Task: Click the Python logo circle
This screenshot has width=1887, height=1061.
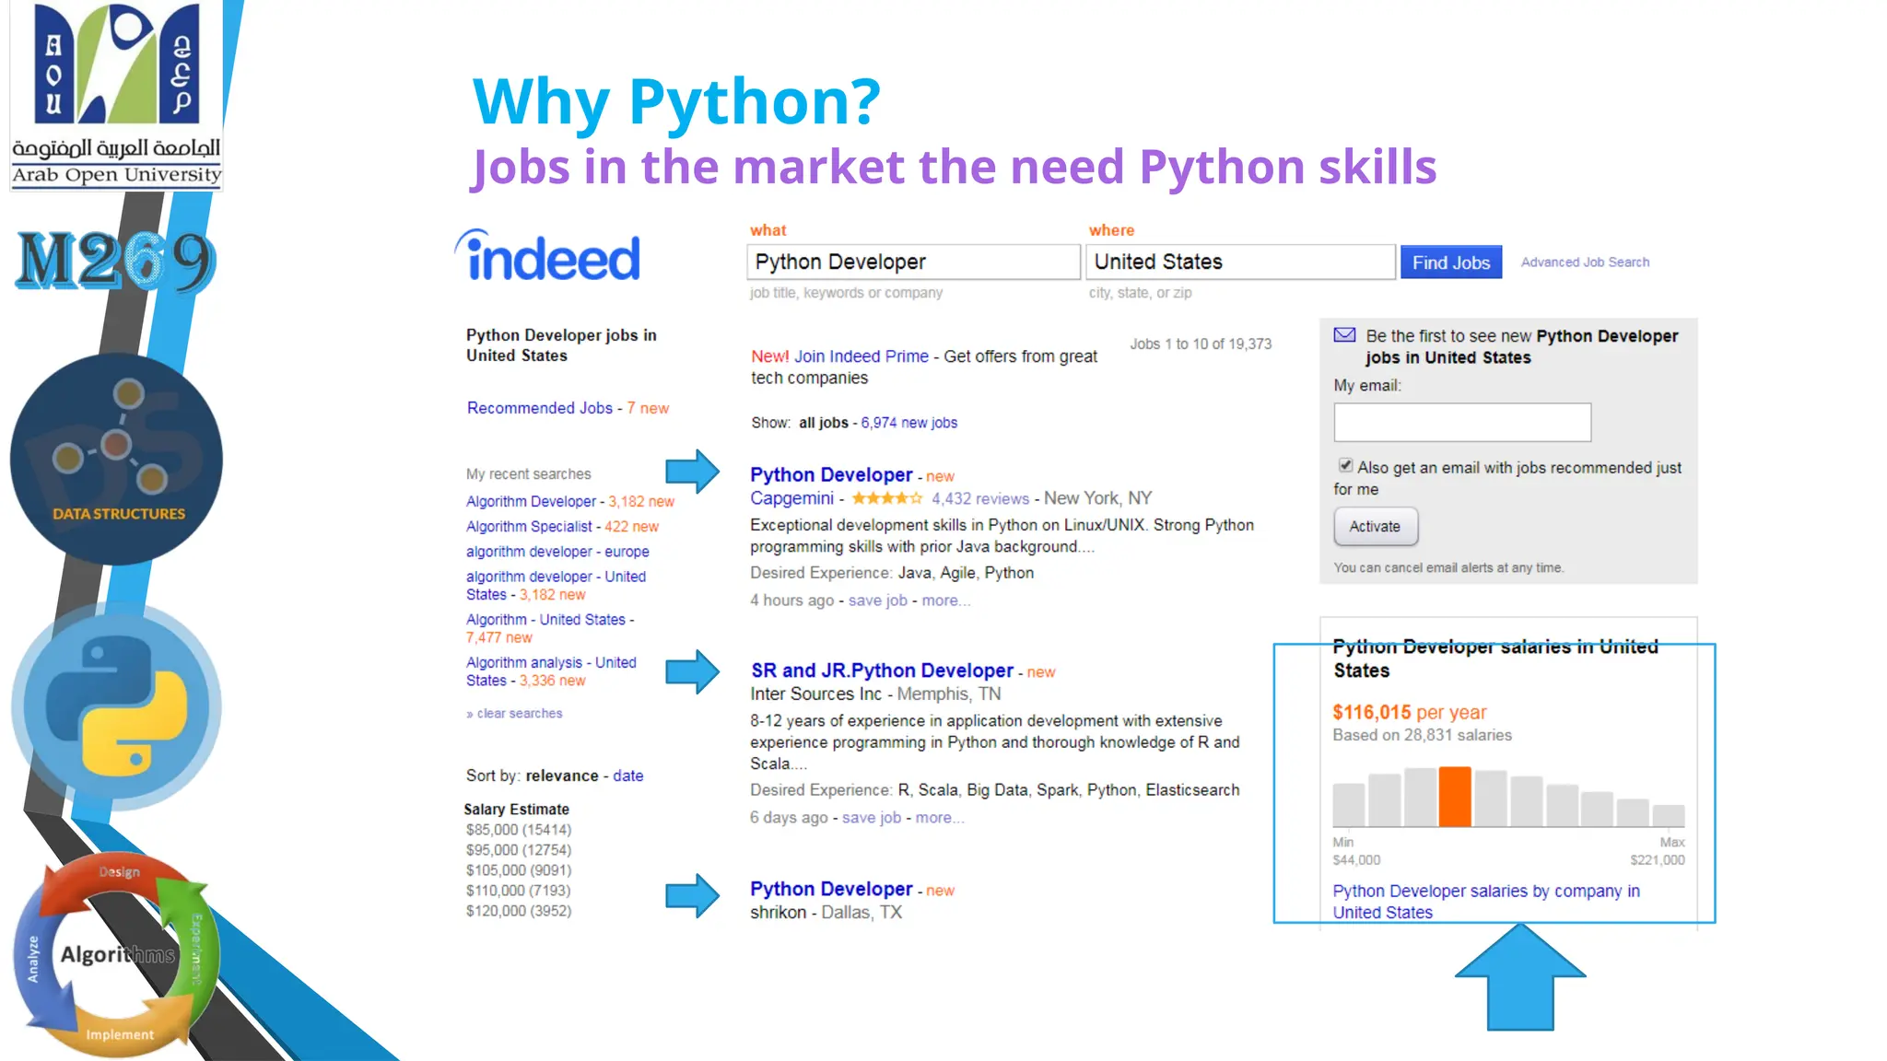Action: point(116,706)
